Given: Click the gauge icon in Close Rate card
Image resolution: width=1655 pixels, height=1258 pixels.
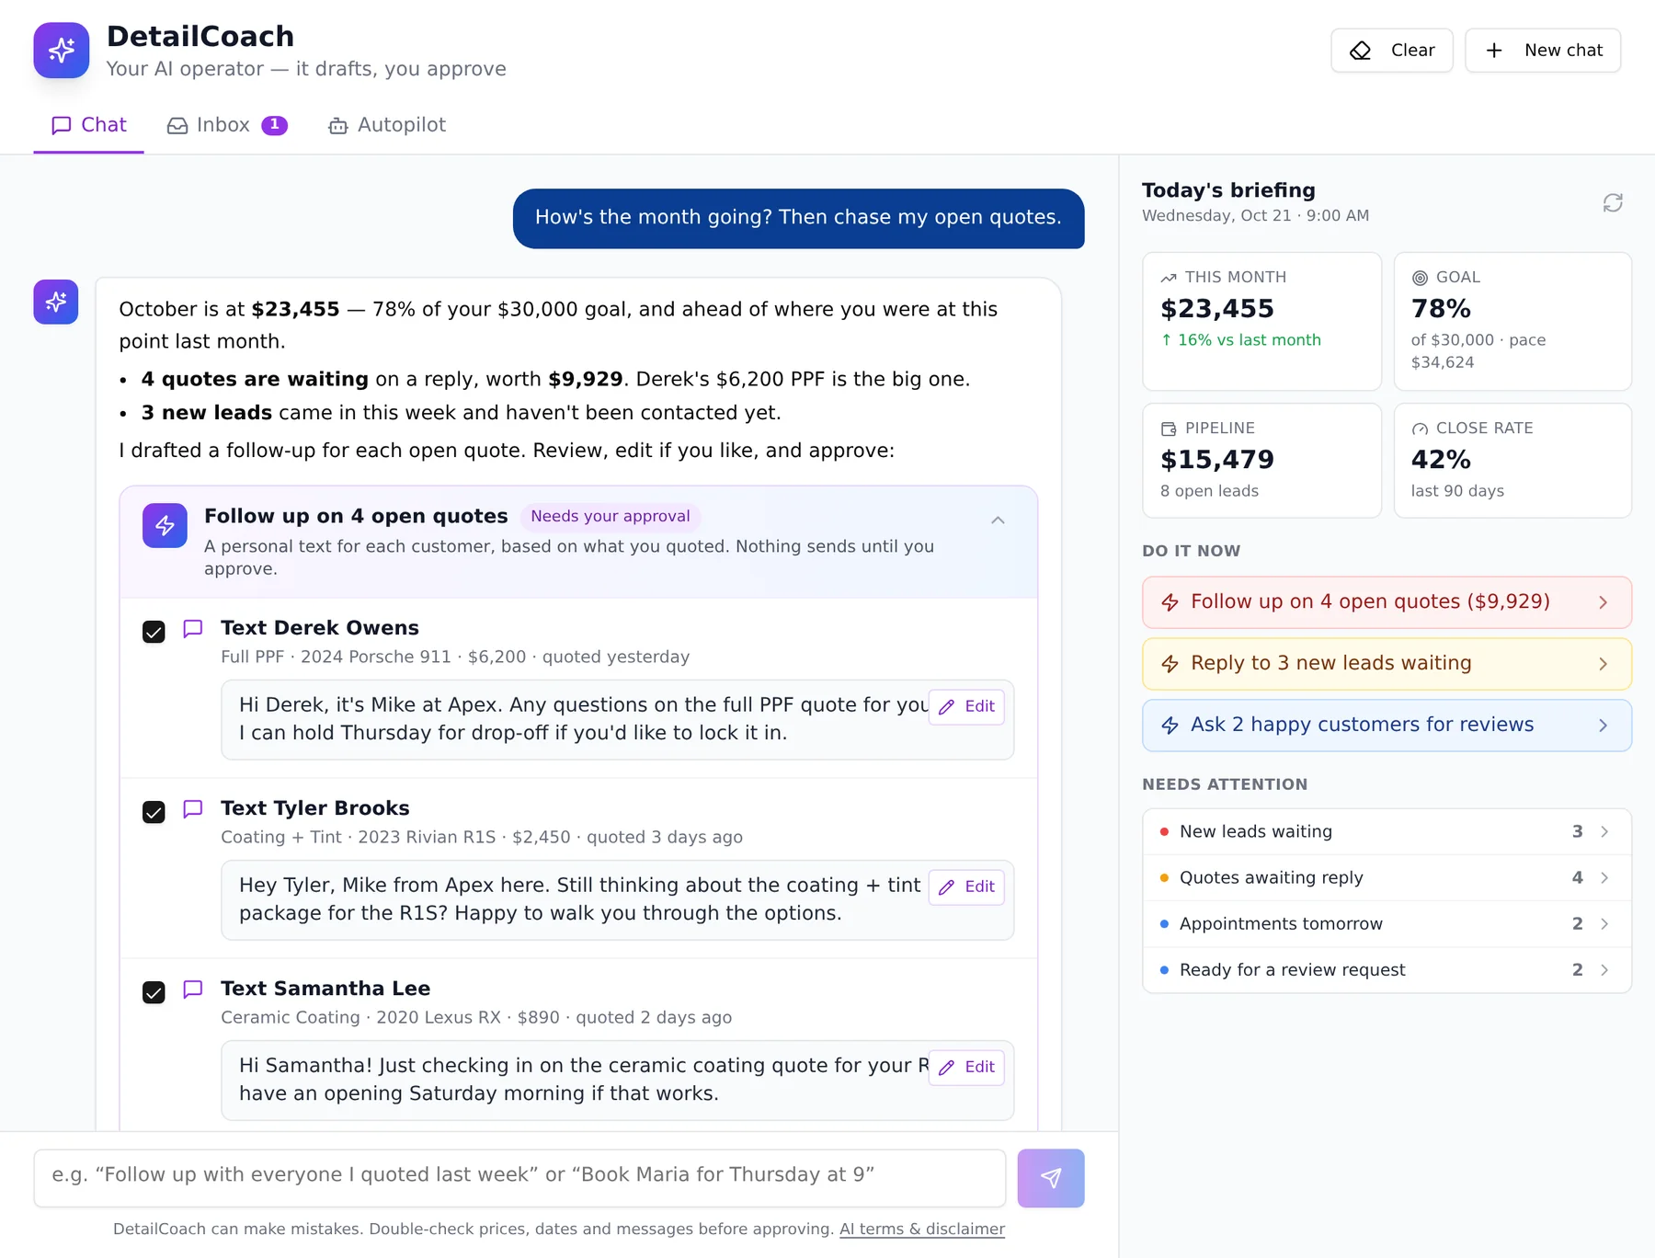Looking at the screenshot, I should (x=1420, y=429).
